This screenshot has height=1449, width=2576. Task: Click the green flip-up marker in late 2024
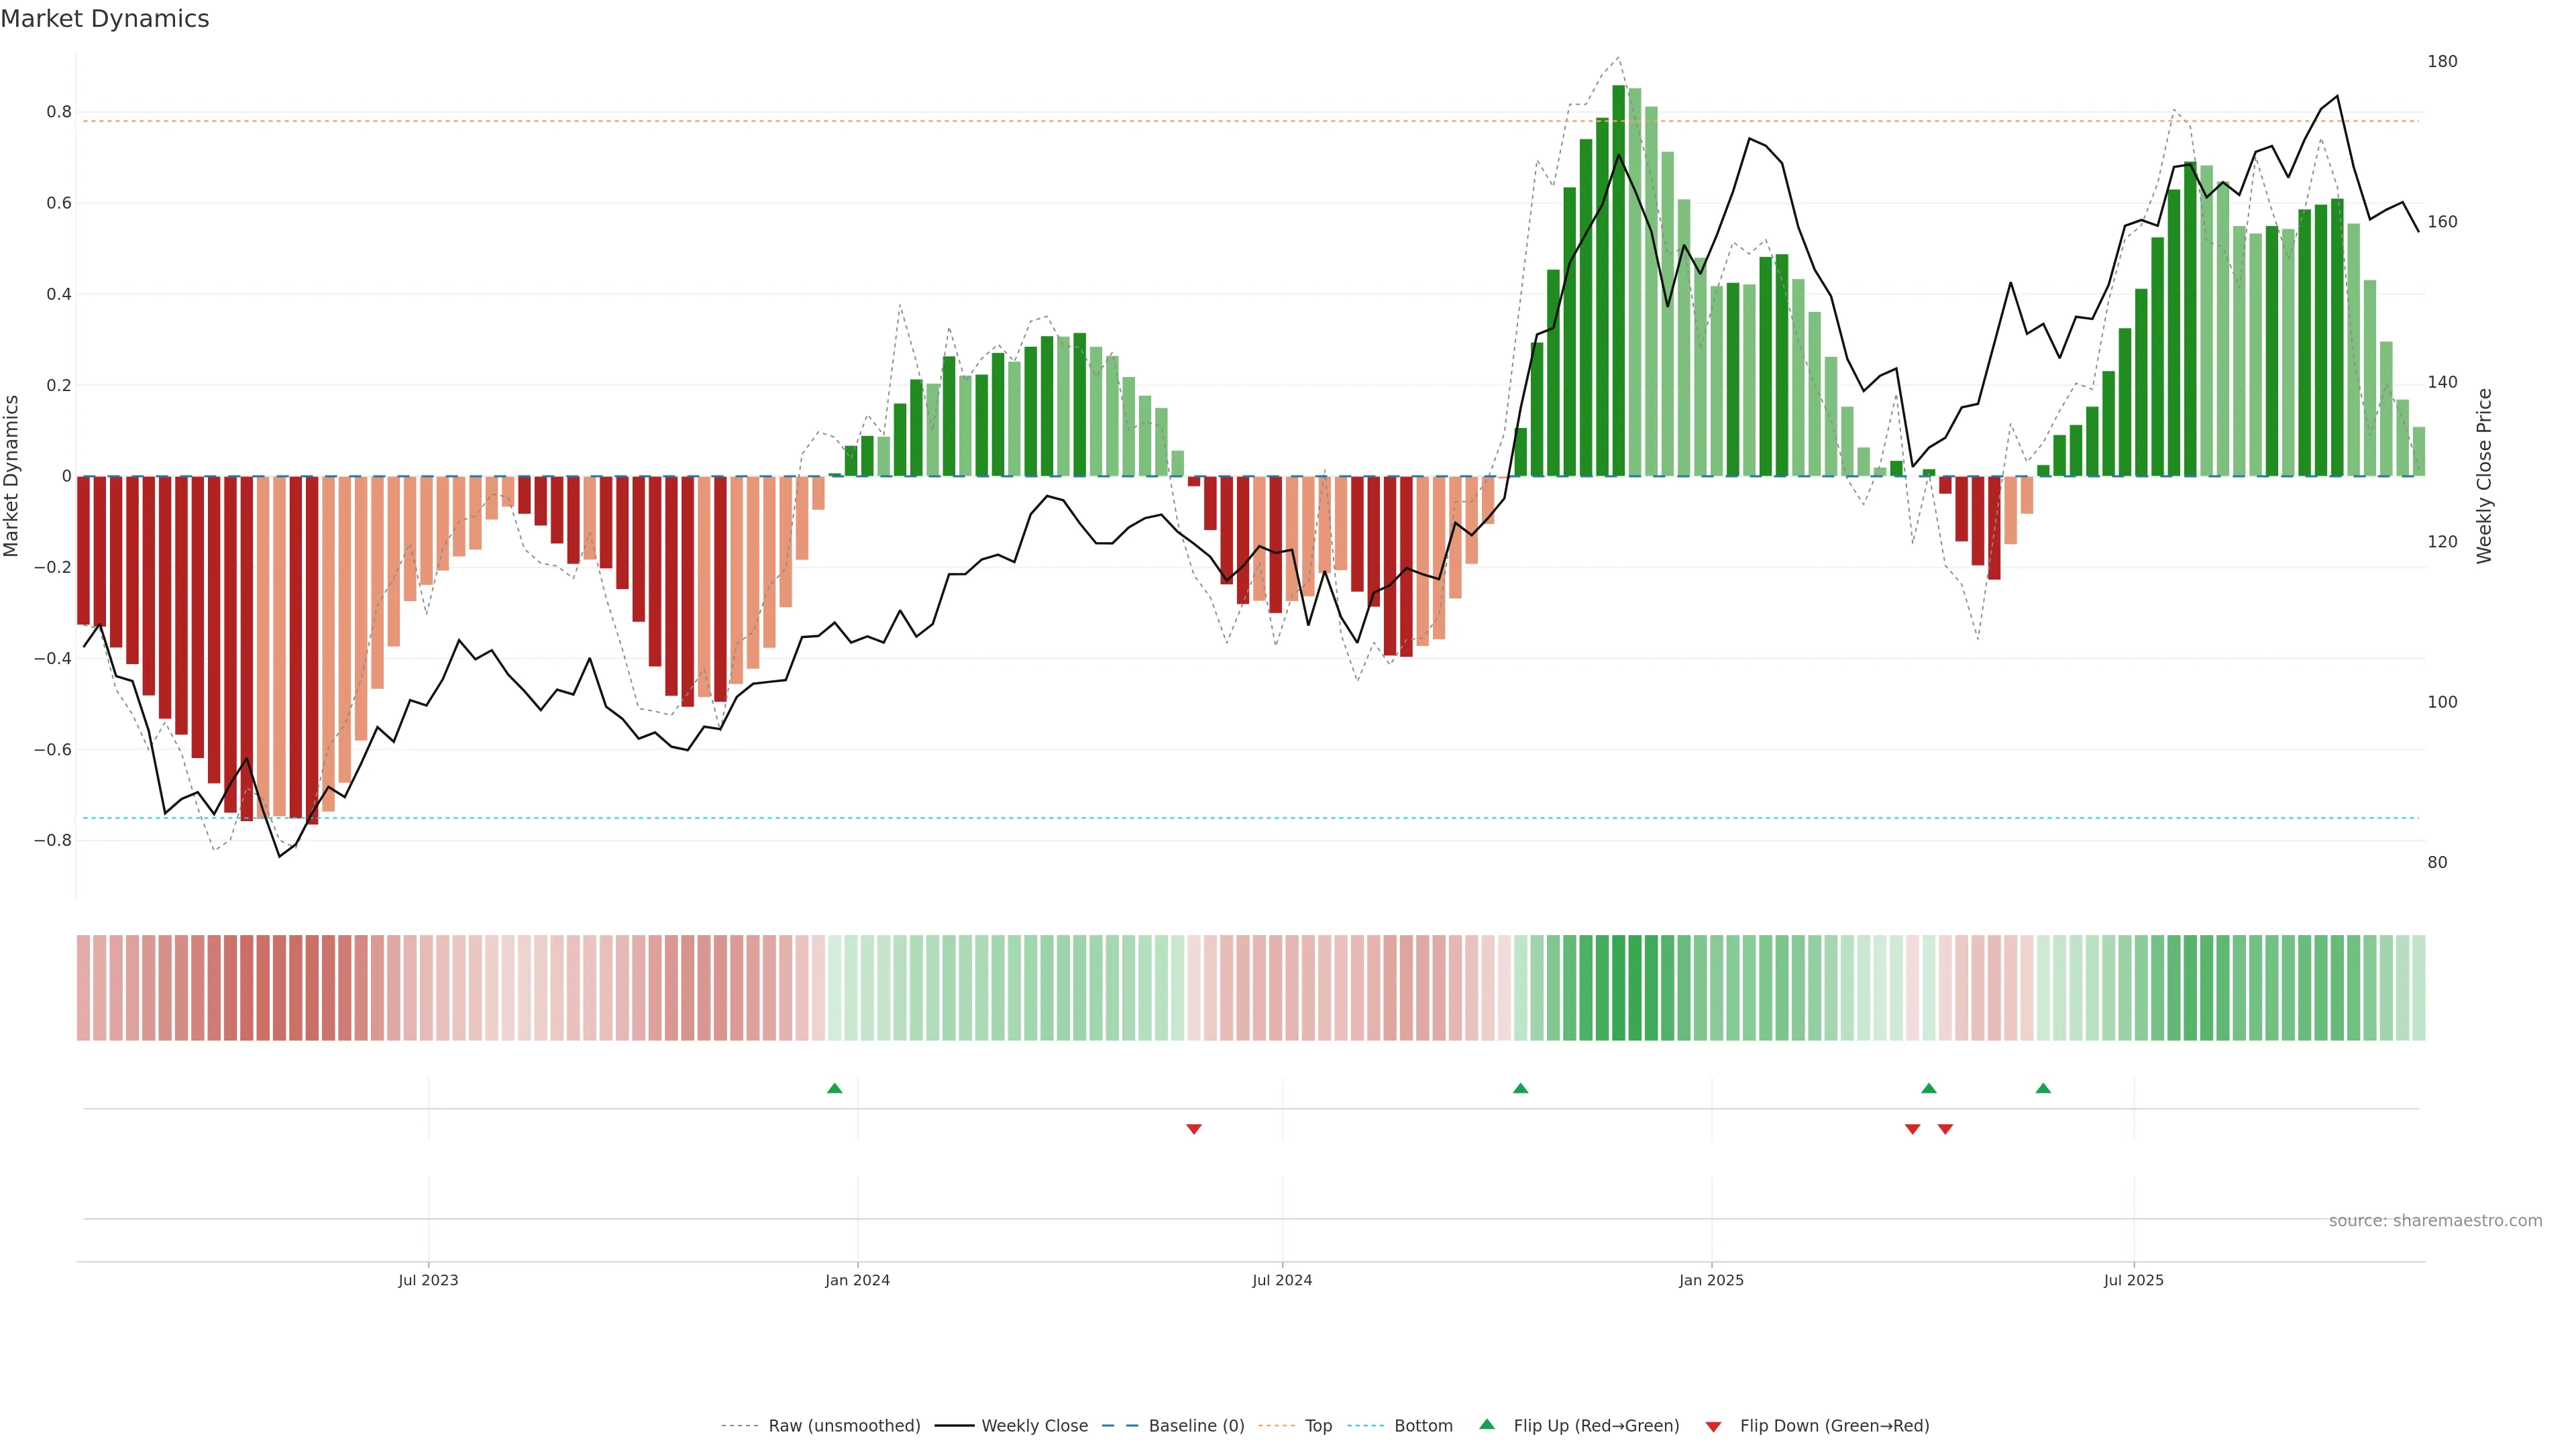click(1520, 1088)
